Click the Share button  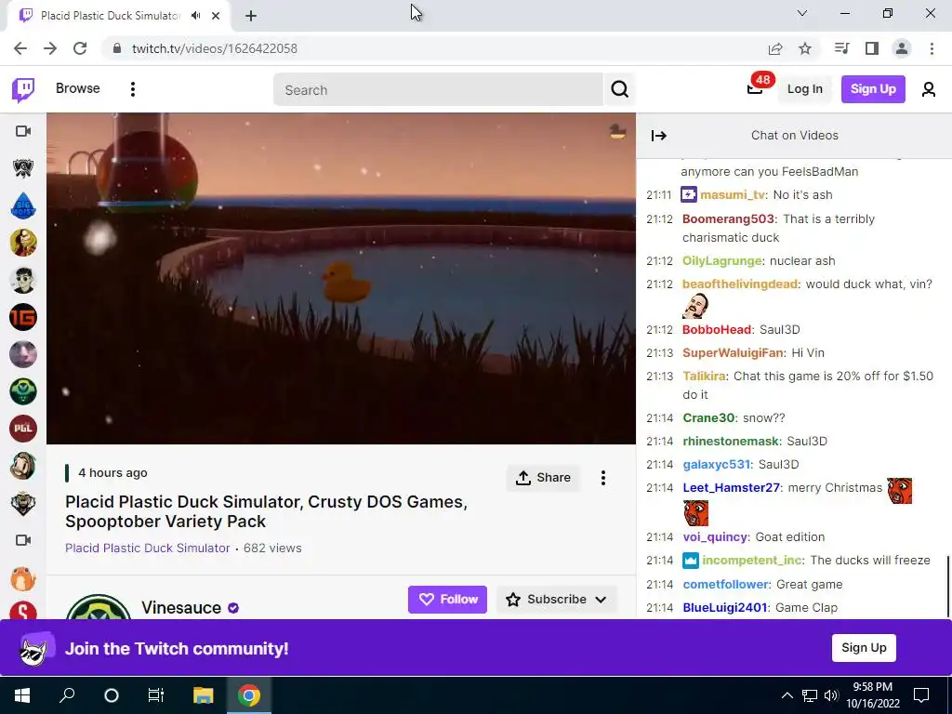coord(543,478)
